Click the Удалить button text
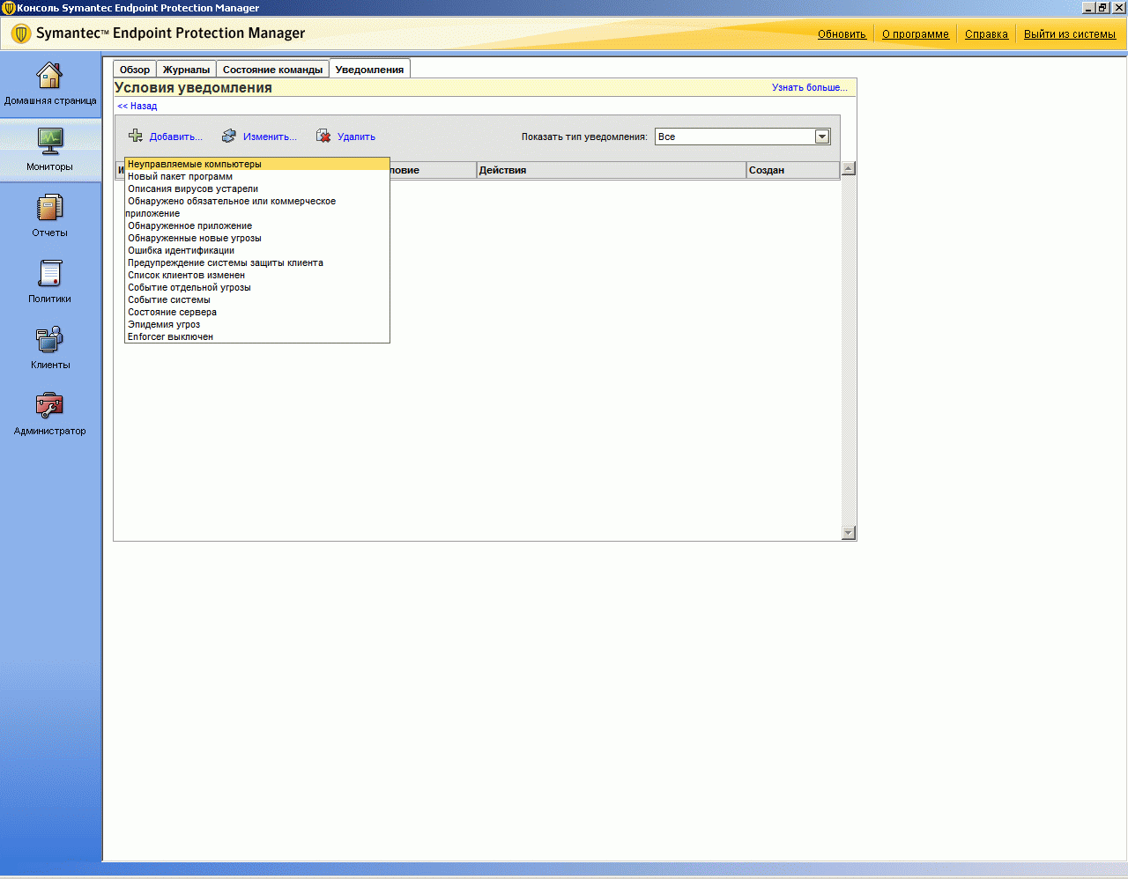The image size is (1128, 879). (356, 137)
